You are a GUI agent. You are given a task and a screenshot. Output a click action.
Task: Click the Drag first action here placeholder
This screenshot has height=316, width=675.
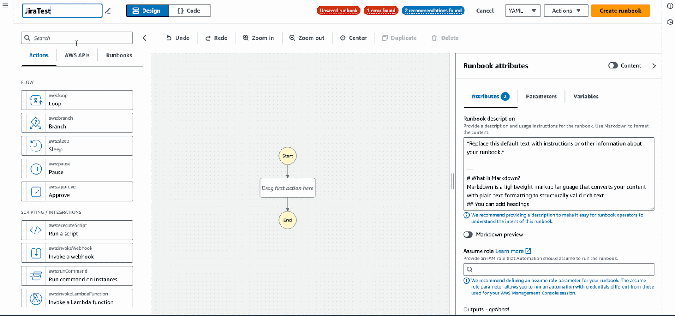288,188
